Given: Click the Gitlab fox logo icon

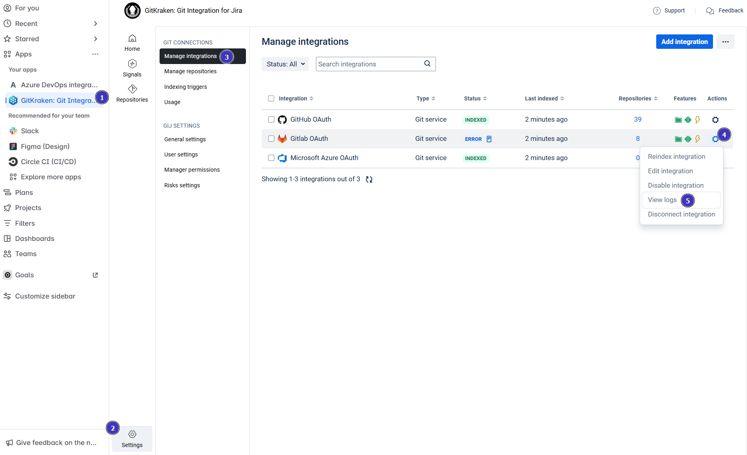Looking at the screenshot, I should tap(282, 139).
